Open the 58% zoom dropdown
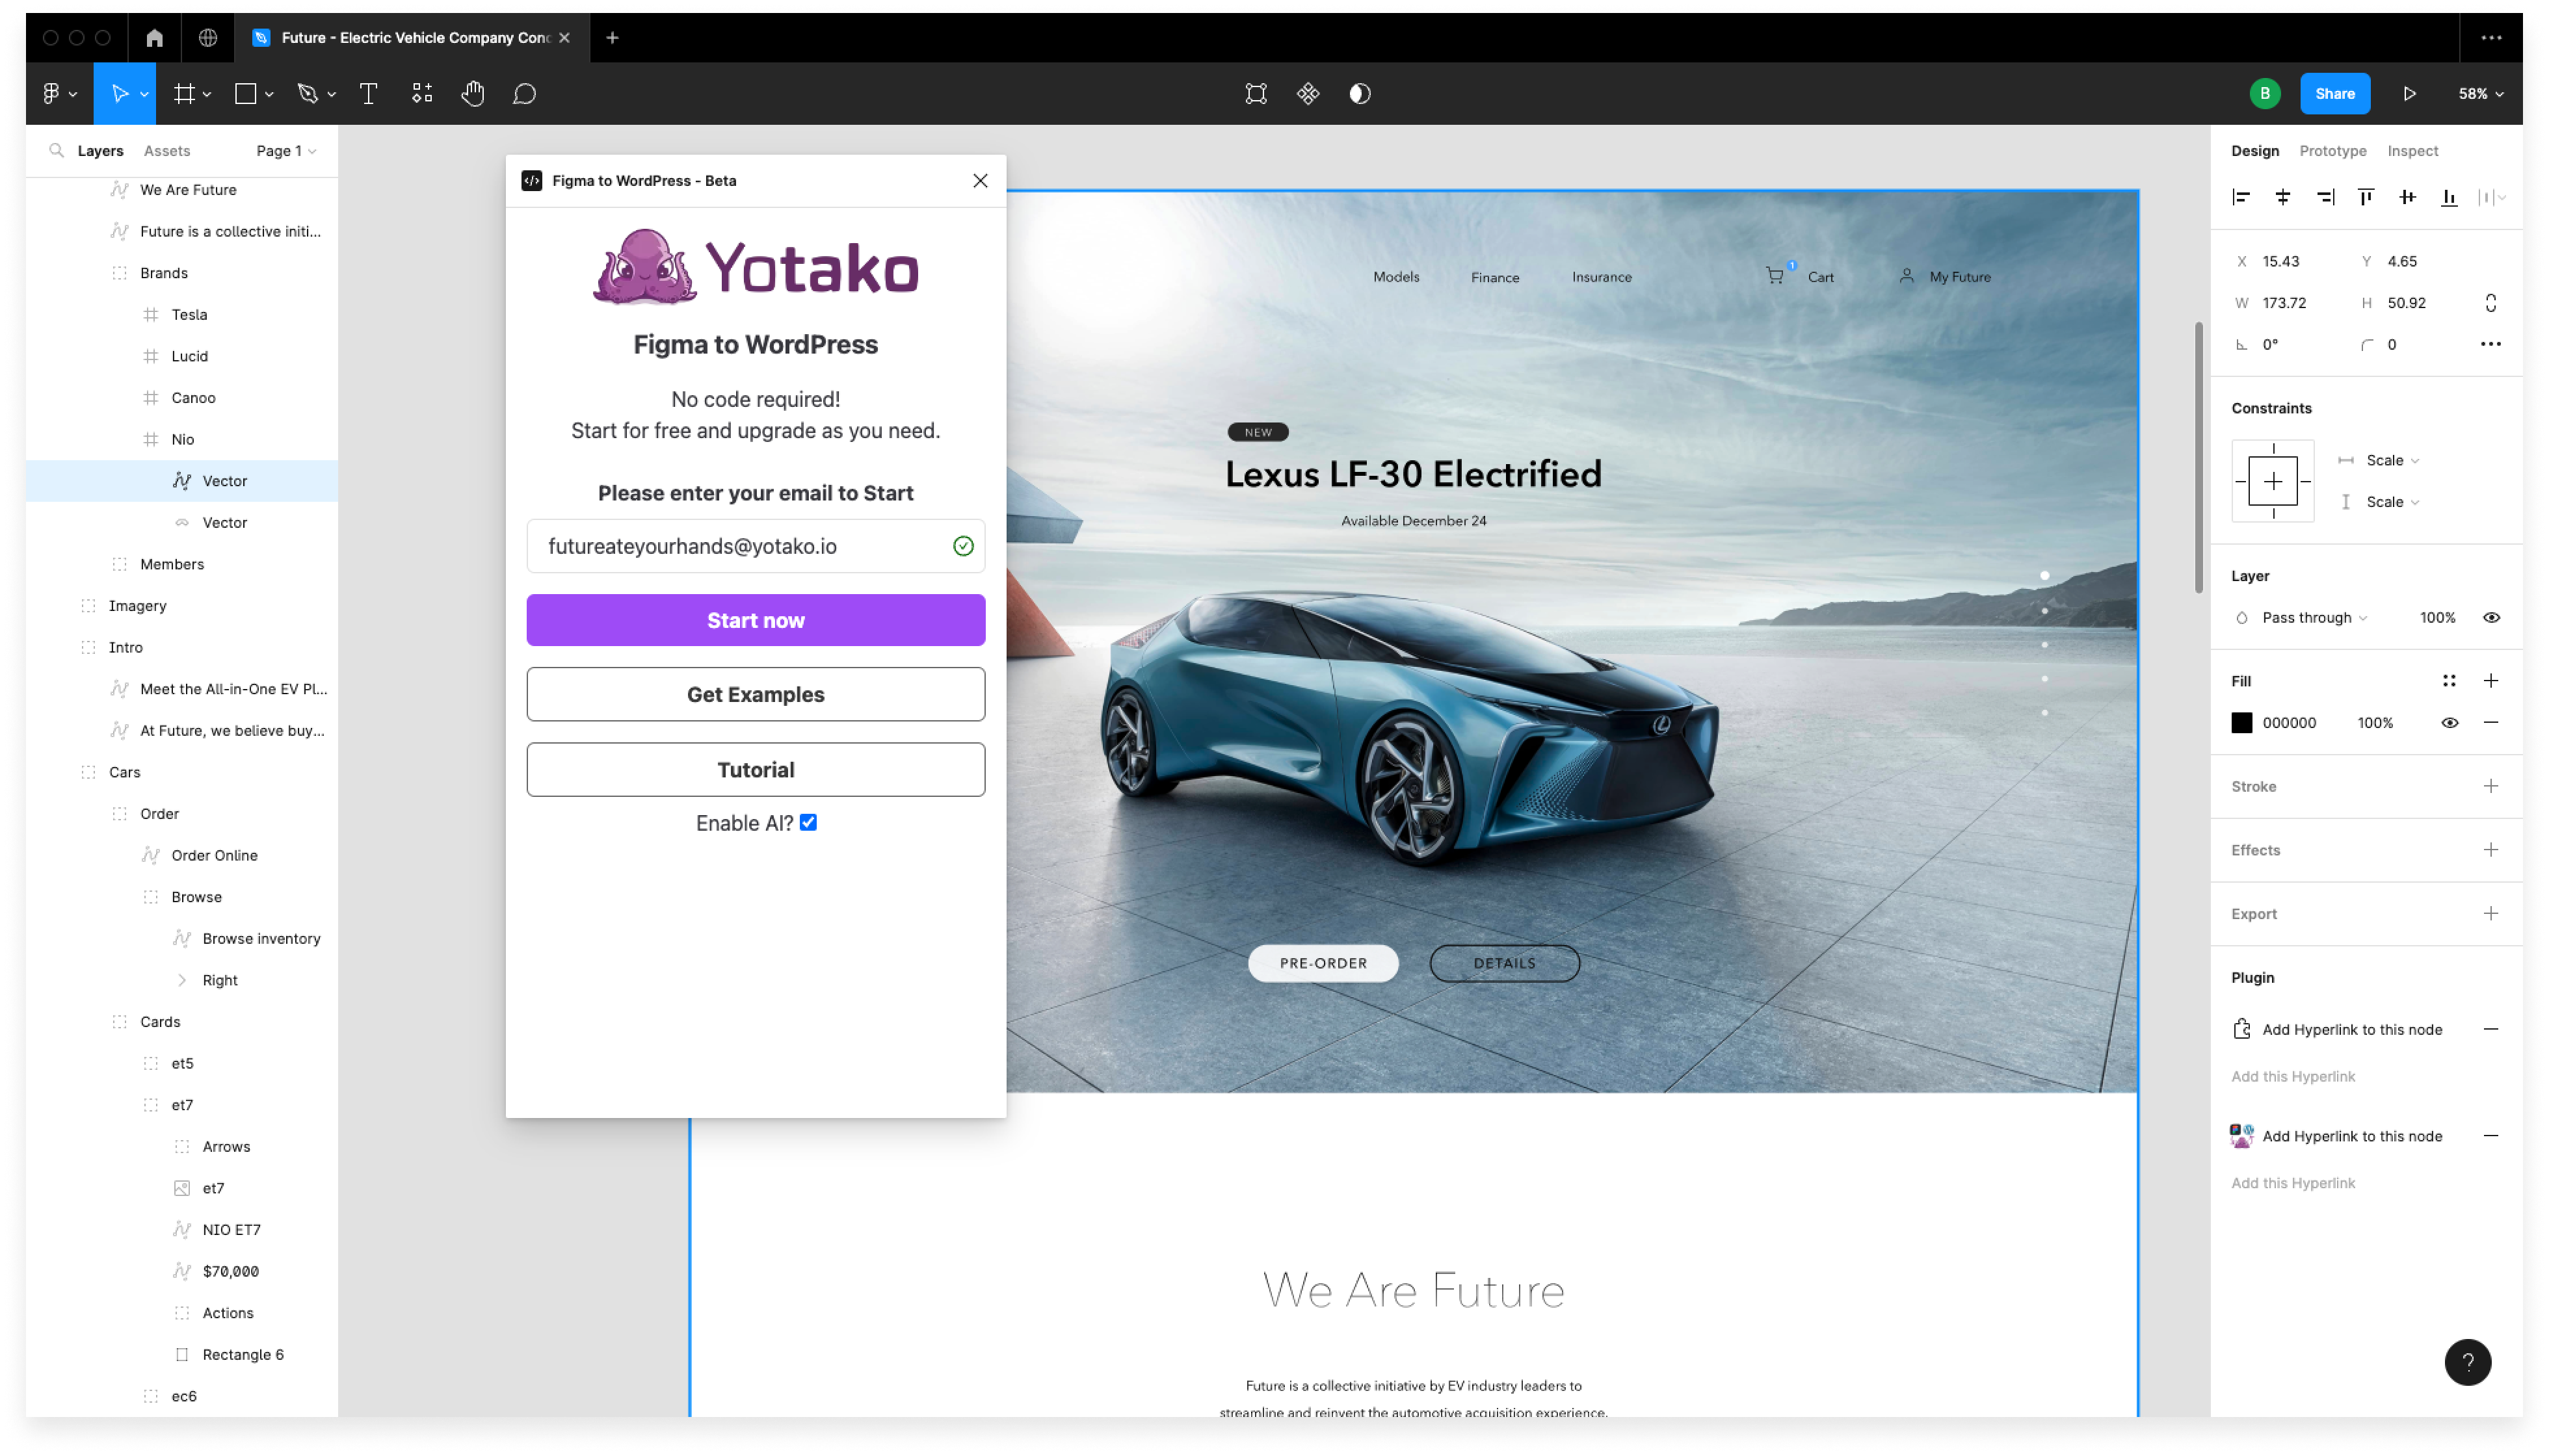 [2481, 94]
